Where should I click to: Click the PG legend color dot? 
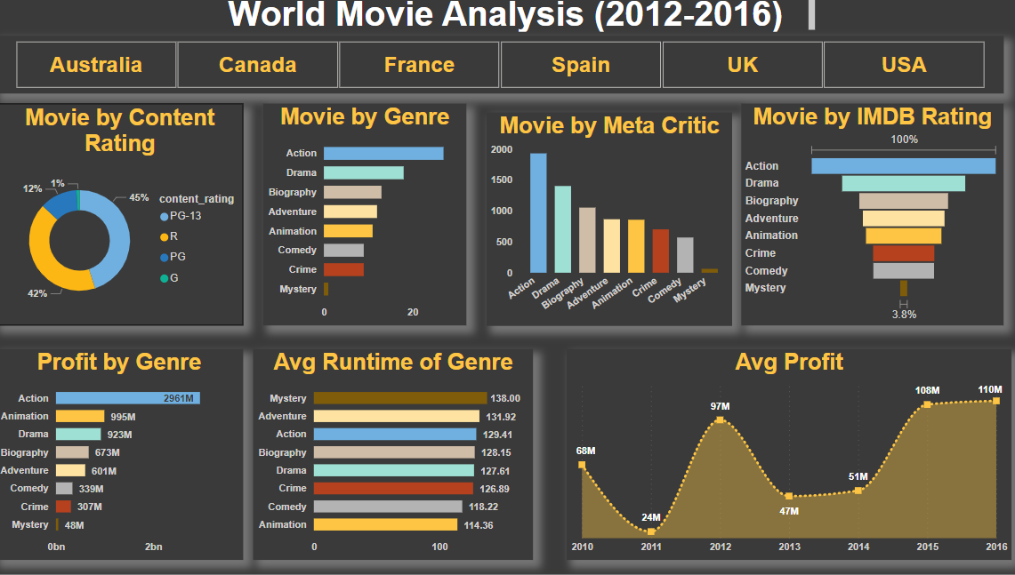[164, 258]
